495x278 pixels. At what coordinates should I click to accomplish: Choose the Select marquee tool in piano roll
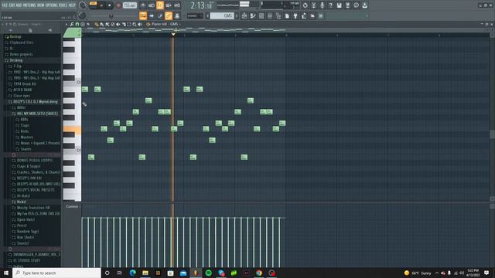[x=129, y=24]
